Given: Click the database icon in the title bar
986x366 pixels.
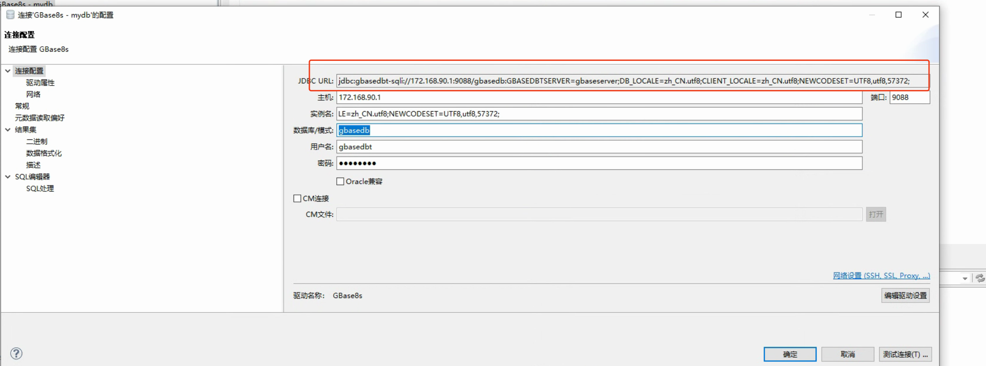Looking at the screenshot, I should [10, 15].
